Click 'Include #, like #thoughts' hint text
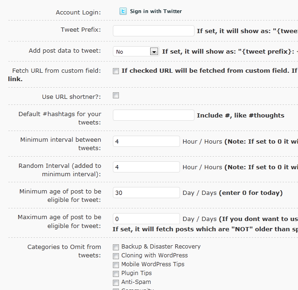 pyautogui.click(x=241, y=115)
